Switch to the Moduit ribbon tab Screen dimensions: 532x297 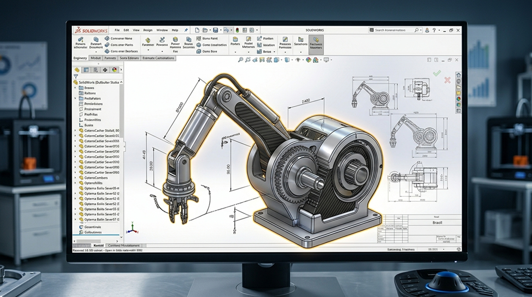(x=96, y=58)
